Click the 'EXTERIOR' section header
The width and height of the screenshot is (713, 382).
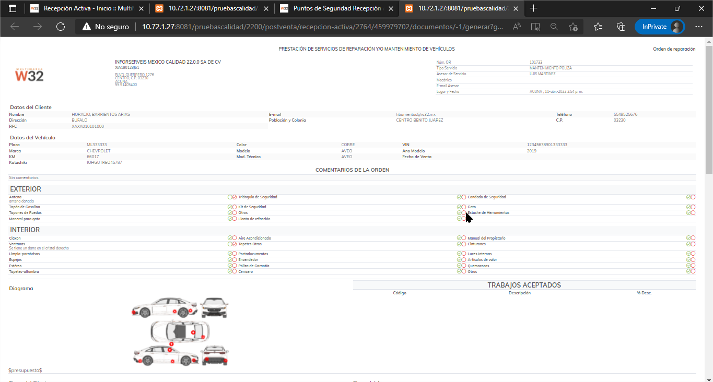pyautogui.click(x=26, y=189)
